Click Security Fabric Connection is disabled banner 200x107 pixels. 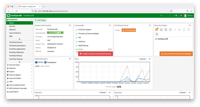point(176,54)
